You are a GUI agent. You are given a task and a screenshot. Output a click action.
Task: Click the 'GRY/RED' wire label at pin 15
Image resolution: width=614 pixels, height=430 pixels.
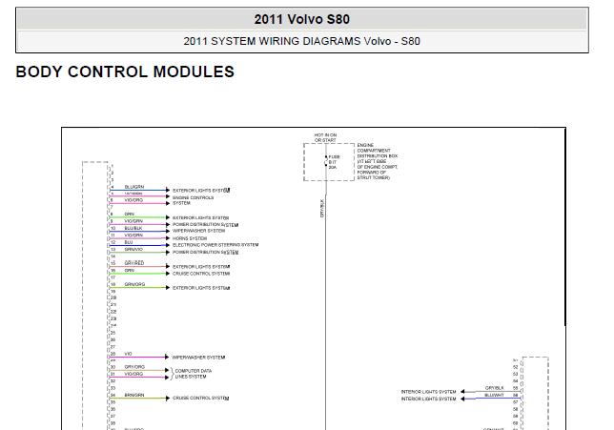coord(134,263)
